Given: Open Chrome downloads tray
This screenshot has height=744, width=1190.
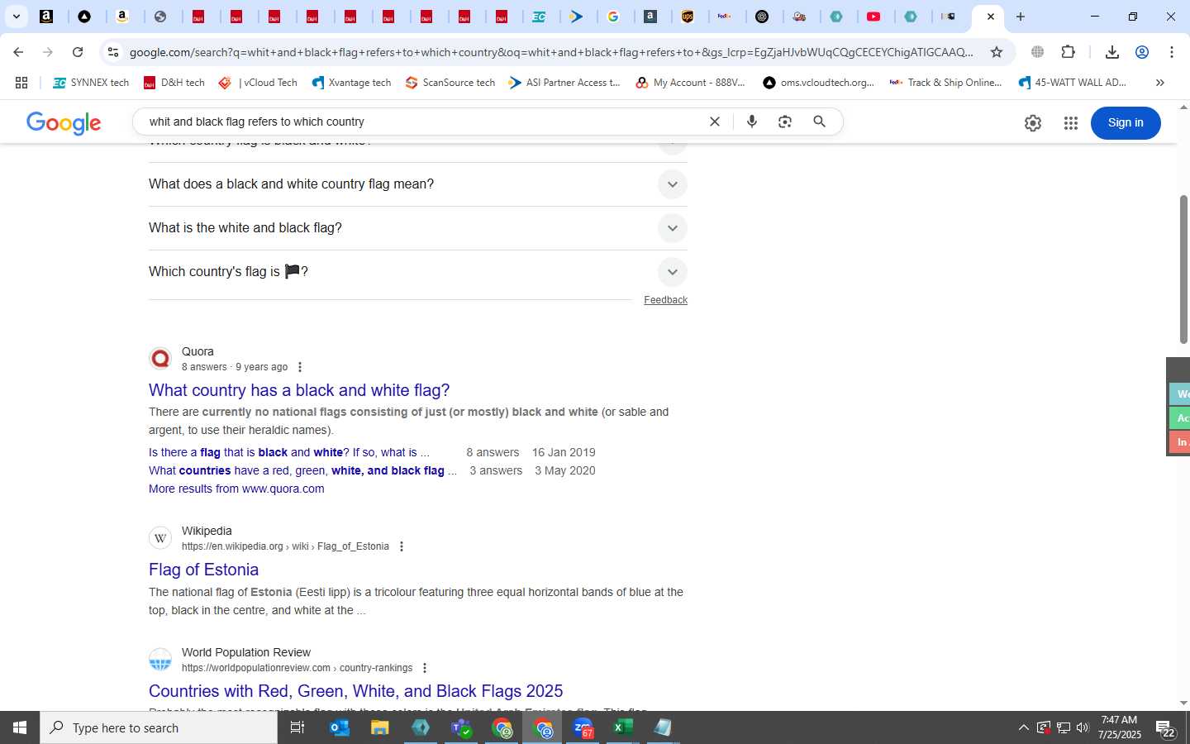Looking at the screenshot, I should (x=1112, y=52).
